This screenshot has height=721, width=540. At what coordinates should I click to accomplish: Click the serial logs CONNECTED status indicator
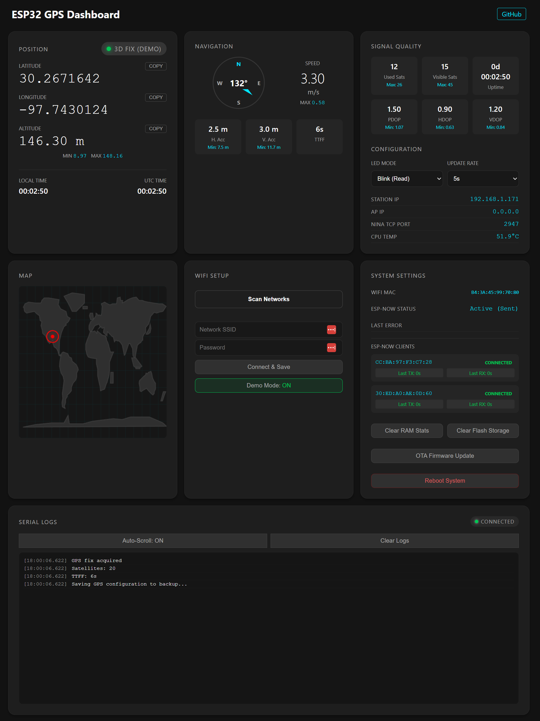pos(494,521)
